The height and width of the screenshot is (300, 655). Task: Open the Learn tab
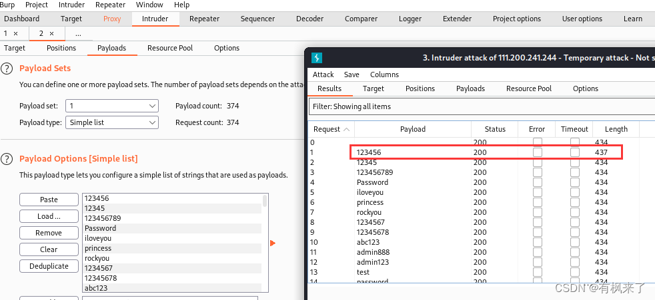tap(633, 19)
